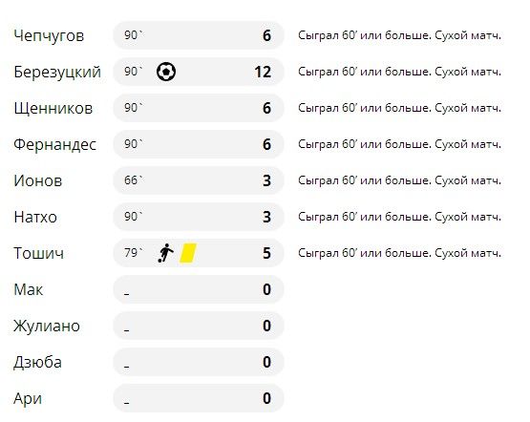Select player name Березуцкий
530x422 pixels.
click(x=57, y=72)
